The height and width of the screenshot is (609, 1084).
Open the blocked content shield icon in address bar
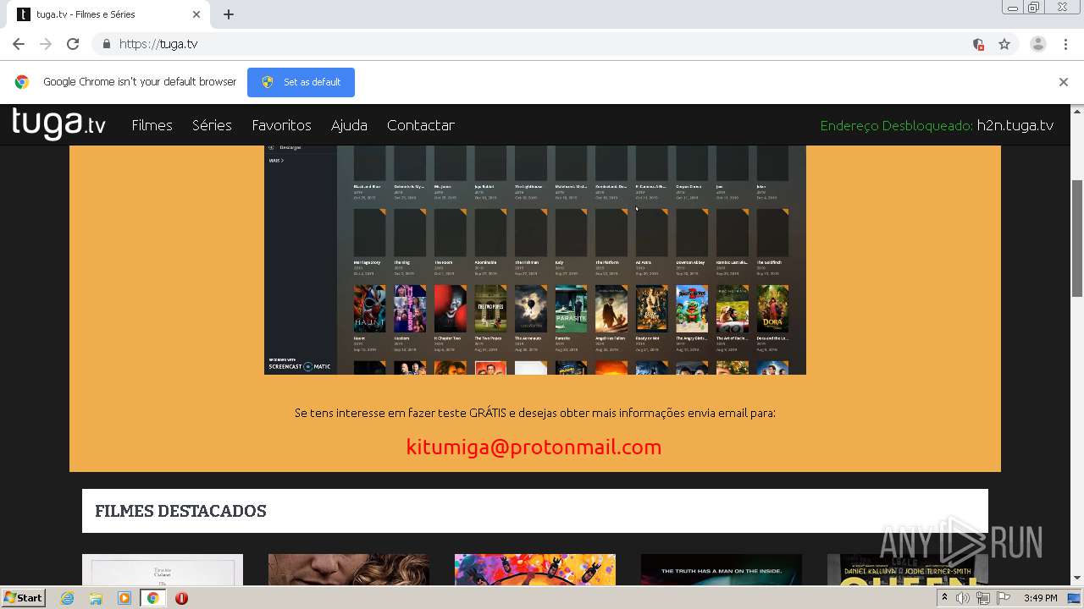click(978, 44)
